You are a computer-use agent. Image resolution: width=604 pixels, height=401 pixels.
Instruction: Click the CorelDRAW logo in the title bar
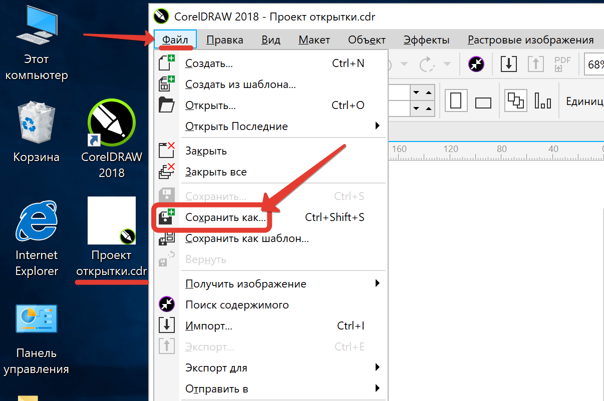(162, 16)
